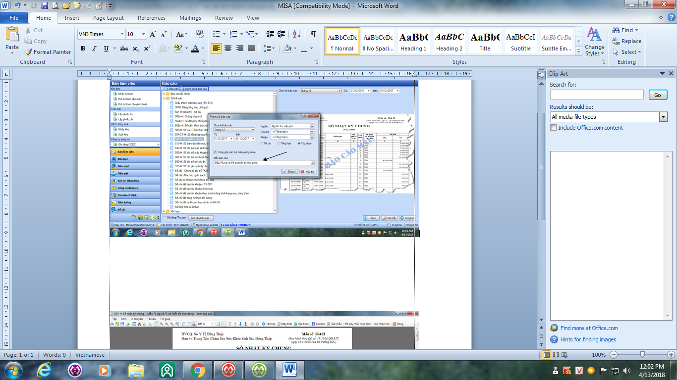Screen dimensions: 677x380
Task: Open the File tab
Action: [x=14, y=18]
